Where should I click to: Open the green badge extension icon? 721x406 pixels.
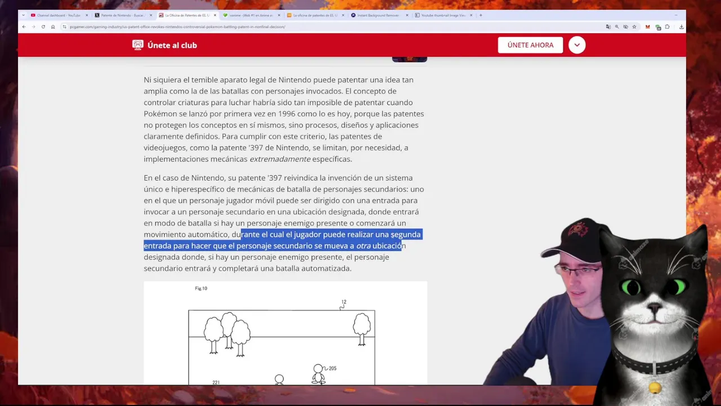[x=658, y=27]
